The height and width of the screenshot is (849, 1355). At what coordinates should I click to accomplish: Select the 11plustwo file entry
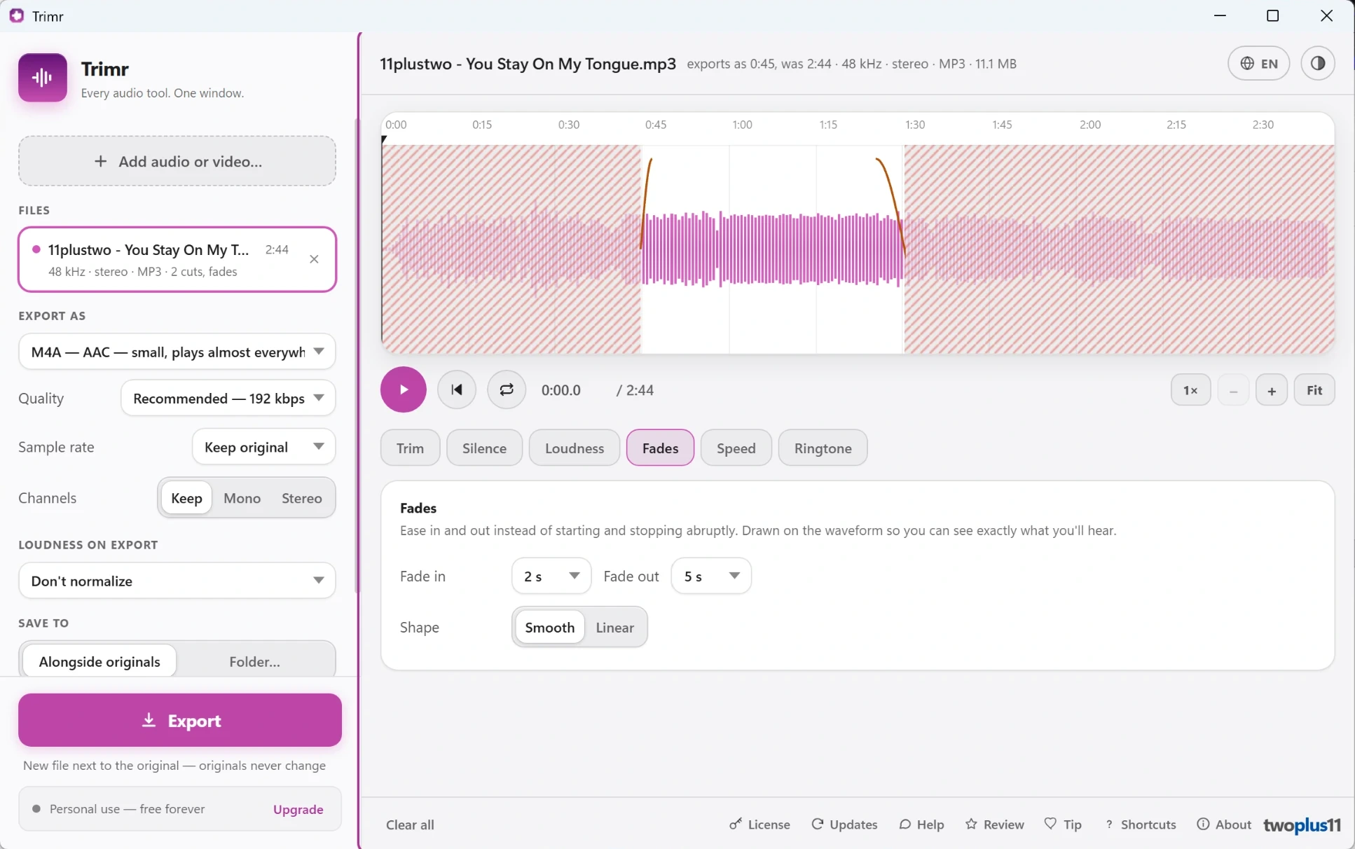click(177, 259)
